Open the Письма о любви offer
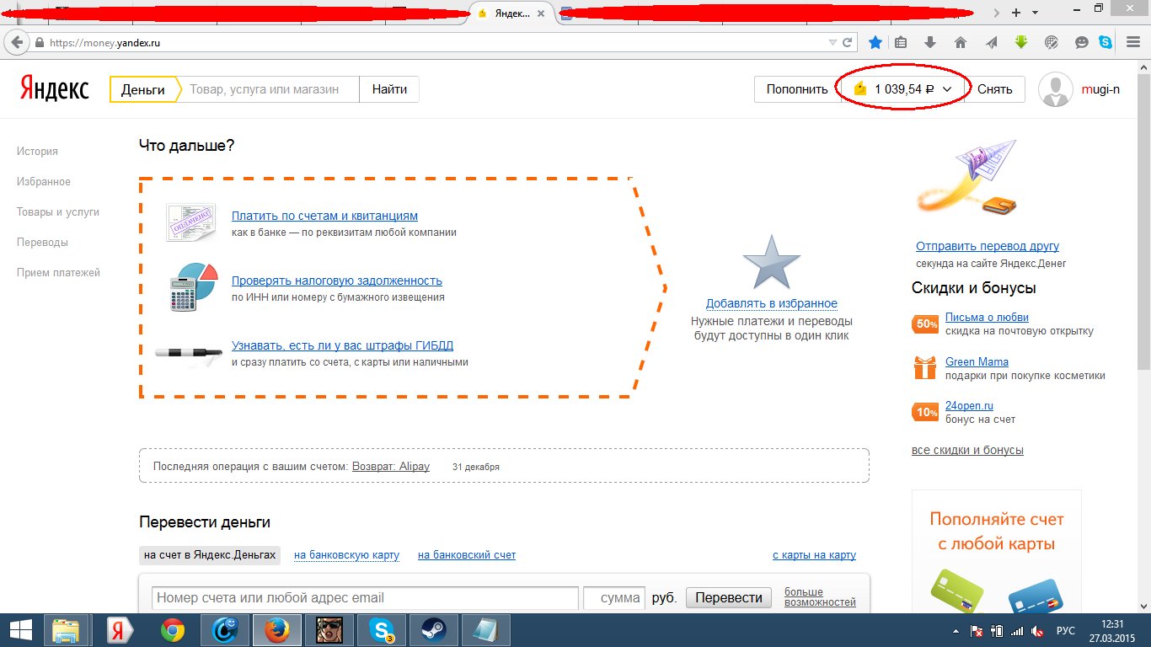The height and width of the screenshot is (647, 1151). pyautogui.click(x=987, y=318)
